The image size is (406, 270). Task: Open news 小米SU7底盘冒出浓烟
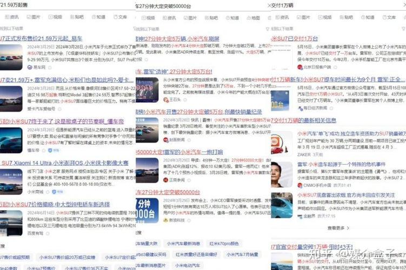click(346, 195)
